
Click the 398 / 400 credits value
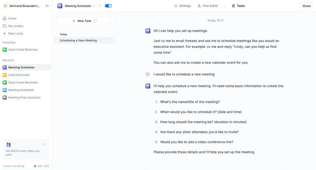tap(43, 166)
